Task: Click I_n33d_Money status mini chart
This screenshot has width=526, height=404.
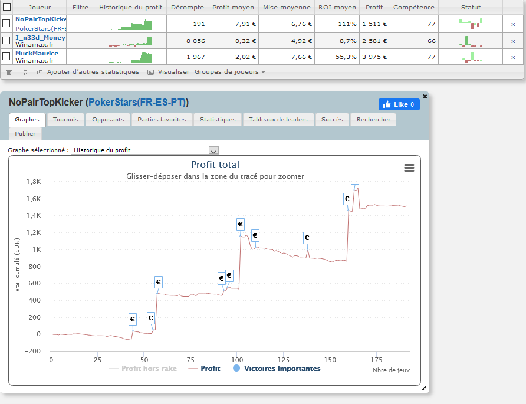Action: (x=471, y=41)
